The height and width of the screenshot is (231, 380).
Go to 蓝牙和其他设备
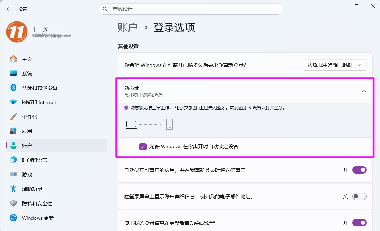57,87
